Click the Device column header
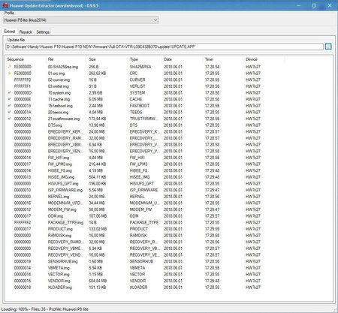 point(252,59)
